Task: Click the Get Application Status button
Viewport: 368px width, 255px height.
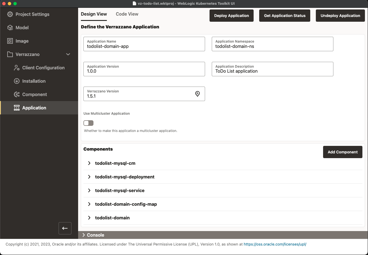Action: point(285,16)
